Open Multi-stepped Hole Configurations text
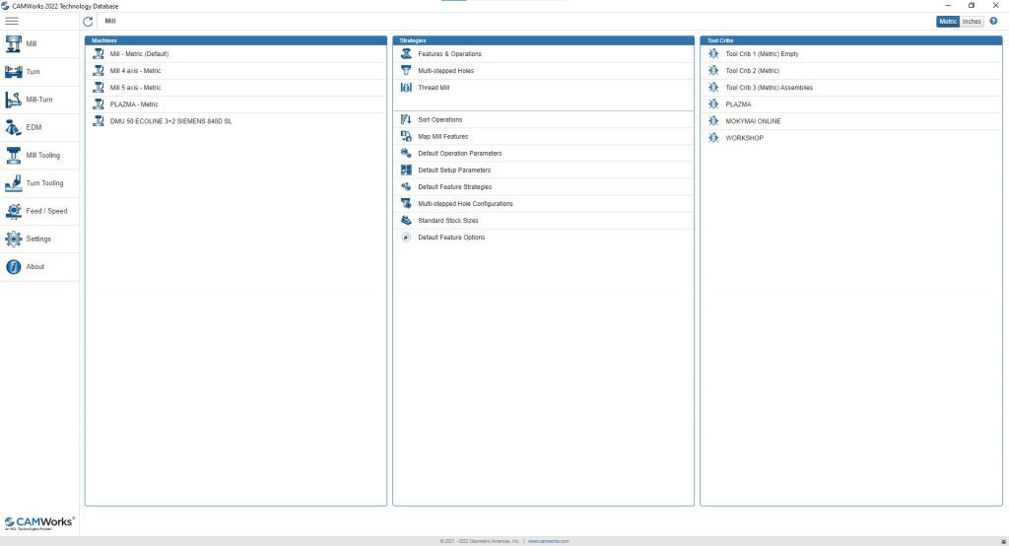1009x546 pixels. click(x=466, y=203)
